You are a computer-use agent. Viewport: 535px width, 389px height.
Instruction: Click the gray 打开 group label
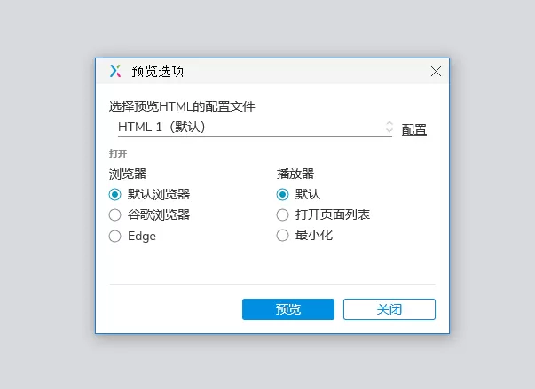pos(118,153)
